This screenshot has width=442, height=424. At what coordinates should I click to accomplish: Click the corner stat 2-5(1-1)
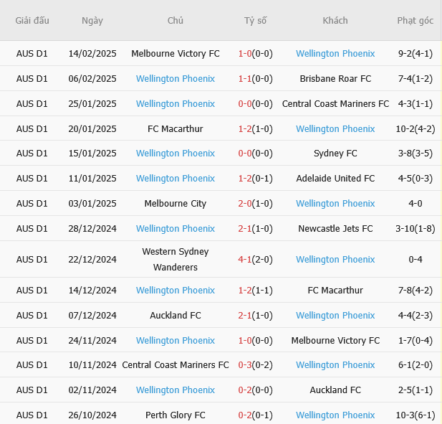coord(415,390)
